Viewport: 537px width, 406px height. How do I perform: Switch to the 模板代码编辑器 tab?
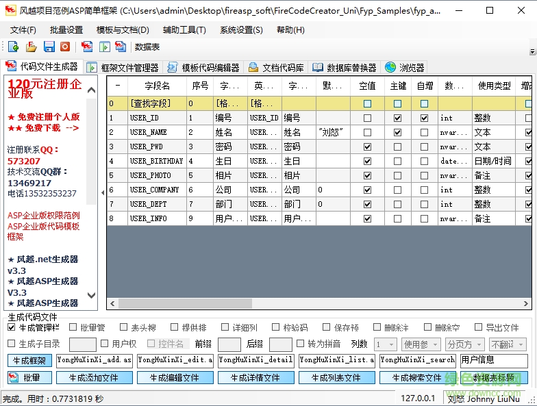pos(204,67)
